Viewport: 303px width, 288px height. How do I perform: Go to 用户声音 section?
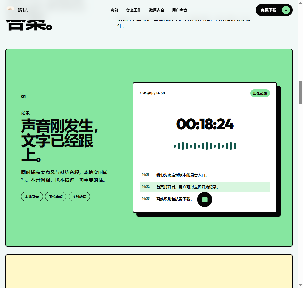(180, 10)
